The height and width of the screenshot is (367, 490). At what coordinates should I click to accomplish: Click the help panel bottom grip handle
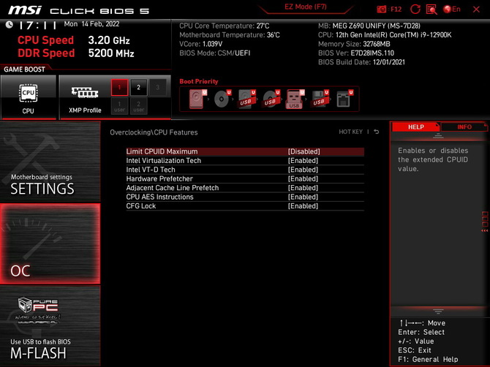(x=438, y=311)
